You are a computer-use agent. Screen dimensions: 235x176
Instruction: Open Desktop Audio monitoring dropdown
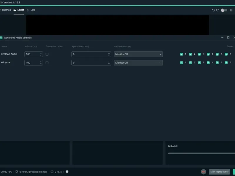point(138,54)
